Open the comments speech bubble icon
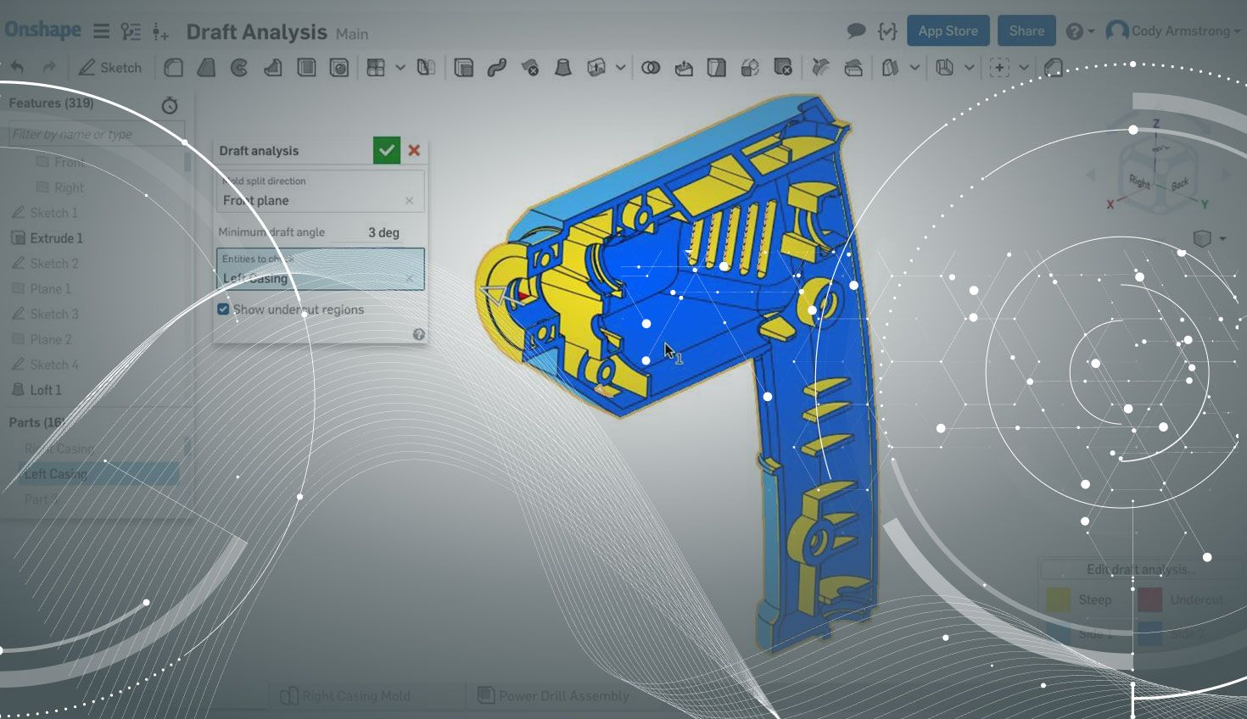The height and width of the screenshot is (719, 1247). 856,31
